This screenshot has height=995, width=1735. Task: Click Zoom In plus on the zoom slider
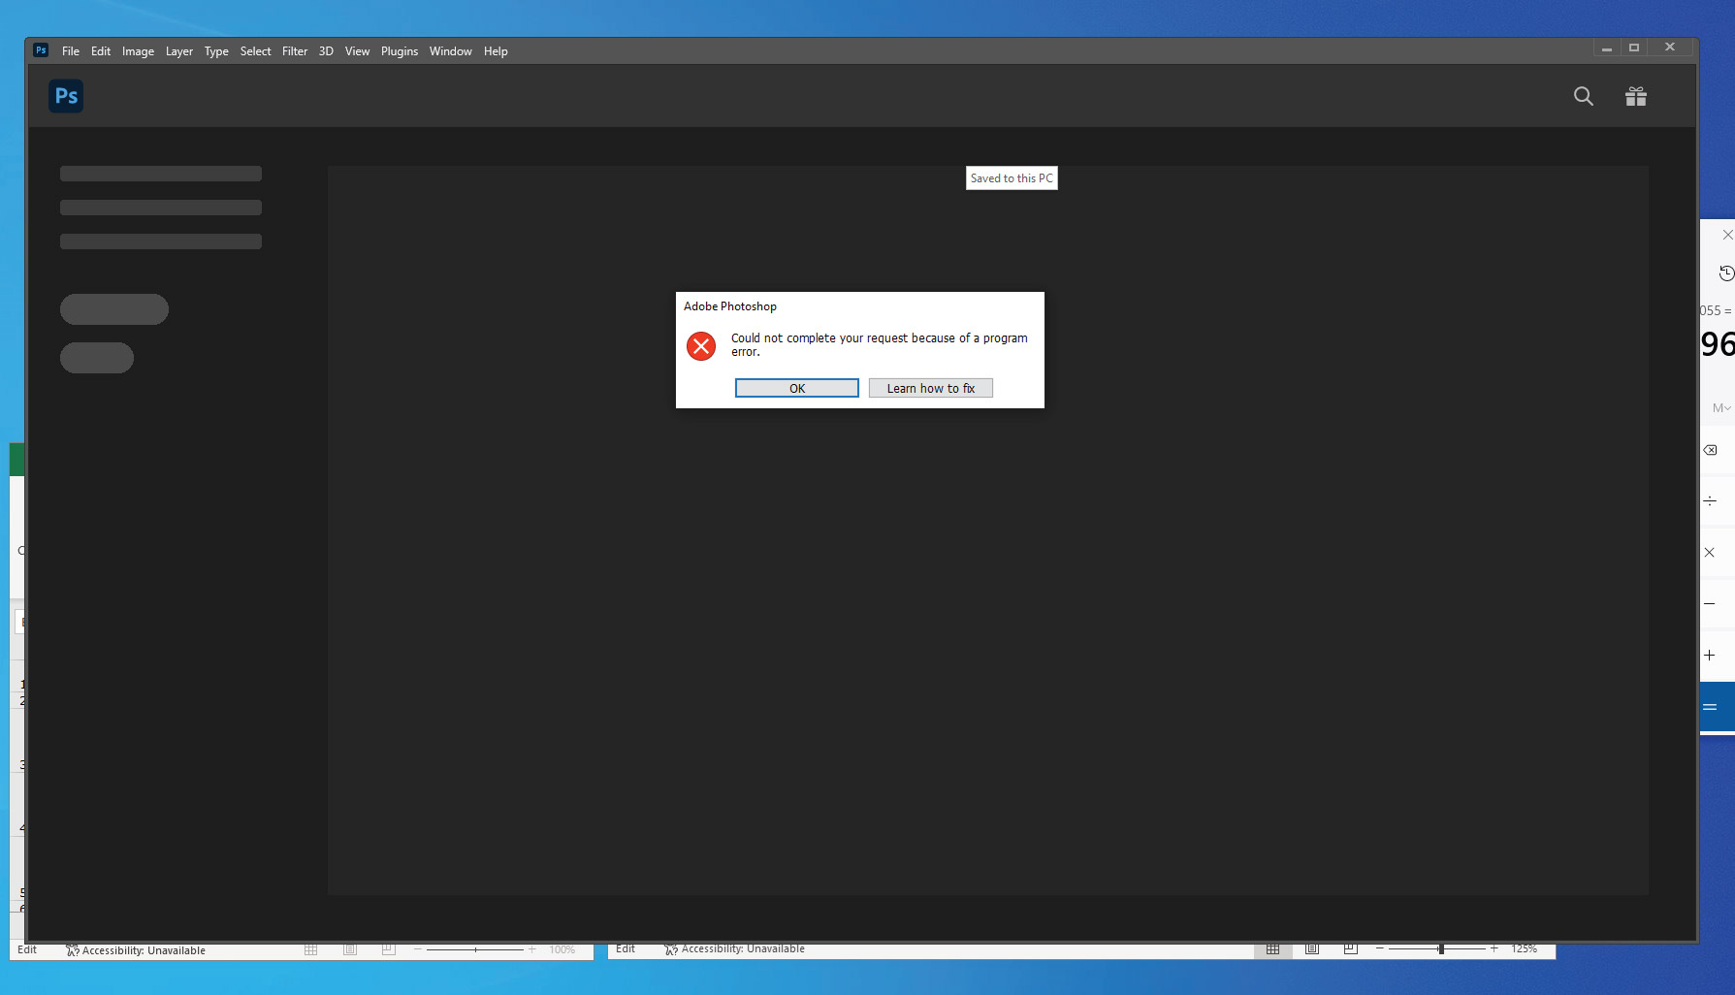[1494, 950]
